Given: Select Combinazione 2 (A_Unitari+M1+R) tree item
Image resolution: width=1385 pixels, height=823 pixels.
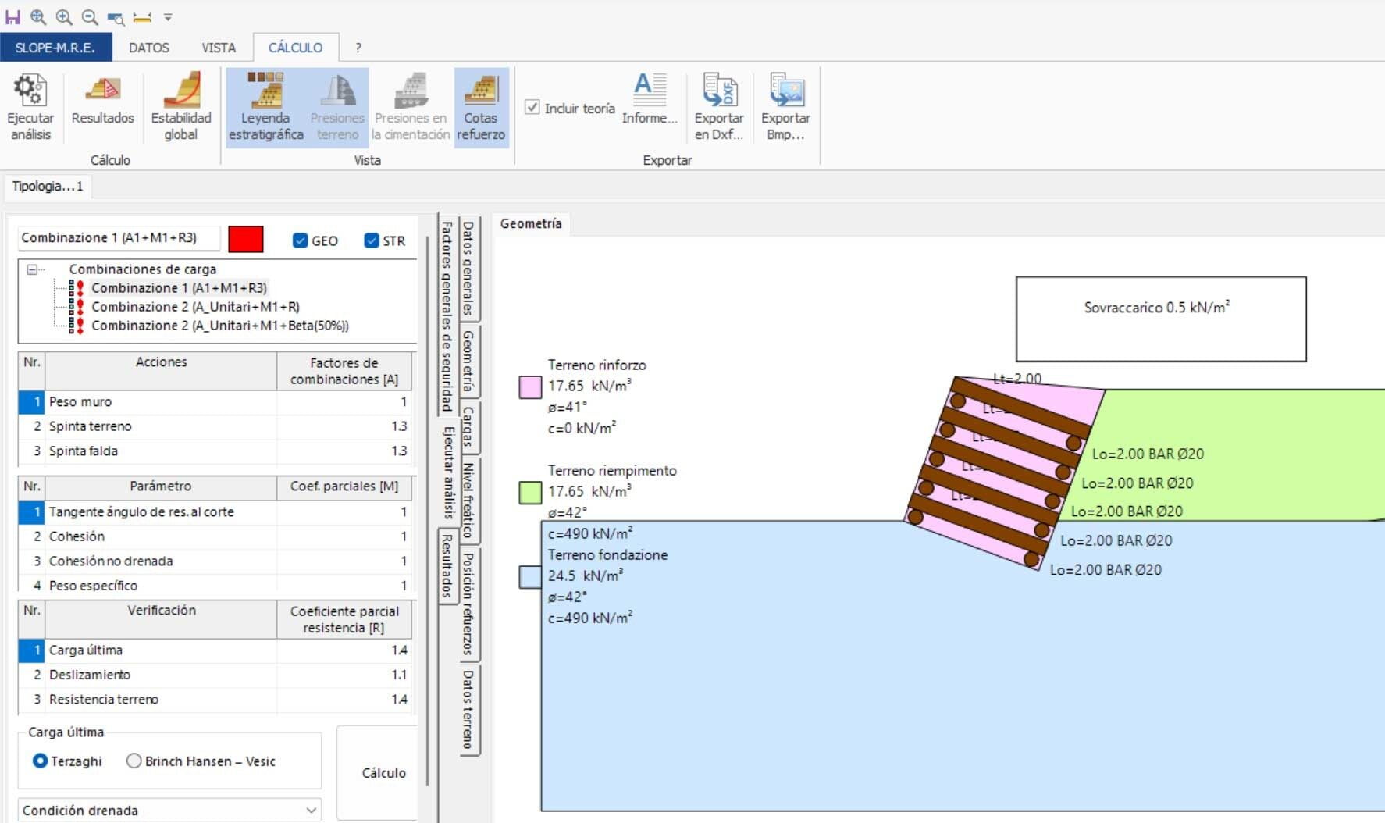Looking at the screenshot, I should [x=195, y=307].
